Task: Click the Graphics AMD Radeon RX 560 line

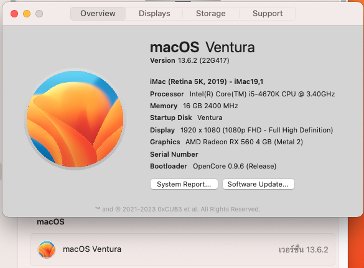Action: (226, 142)
